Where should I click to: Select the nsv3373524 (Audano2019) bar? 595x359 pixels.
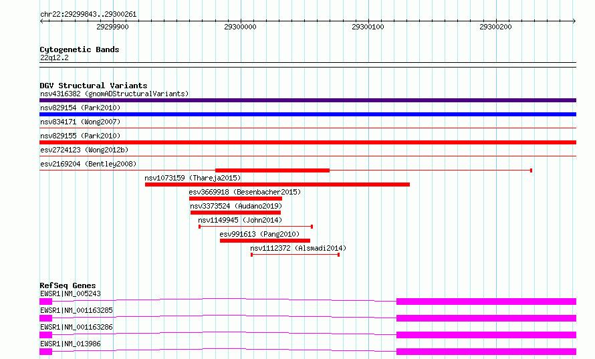coord(235,213)
